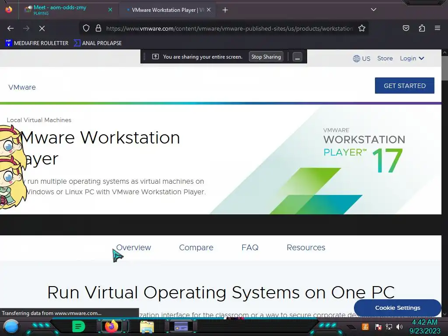Click the address bar URL

(229, 28)
